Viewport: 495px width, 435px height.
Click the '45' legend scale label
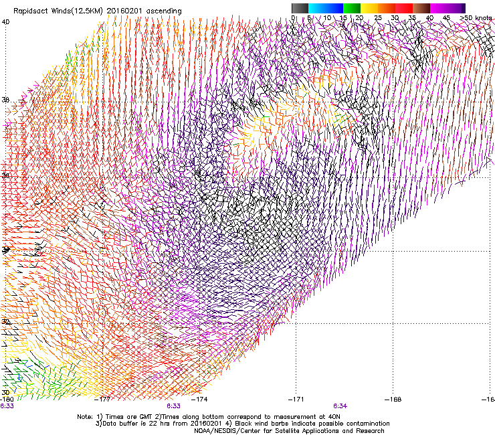click(446, 18)
